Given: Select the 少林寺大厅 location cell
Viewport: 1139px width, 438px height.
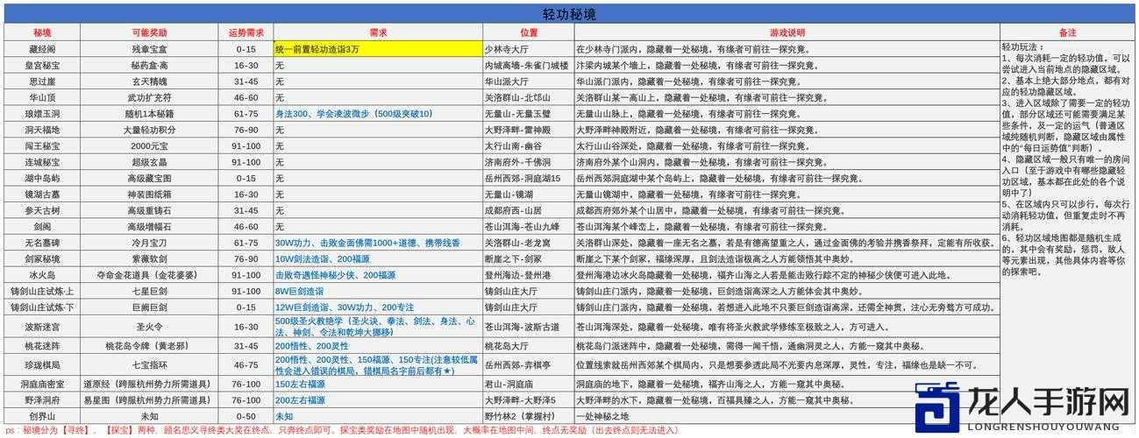Looking at the screenshot, I should click(x=529, y=49).
